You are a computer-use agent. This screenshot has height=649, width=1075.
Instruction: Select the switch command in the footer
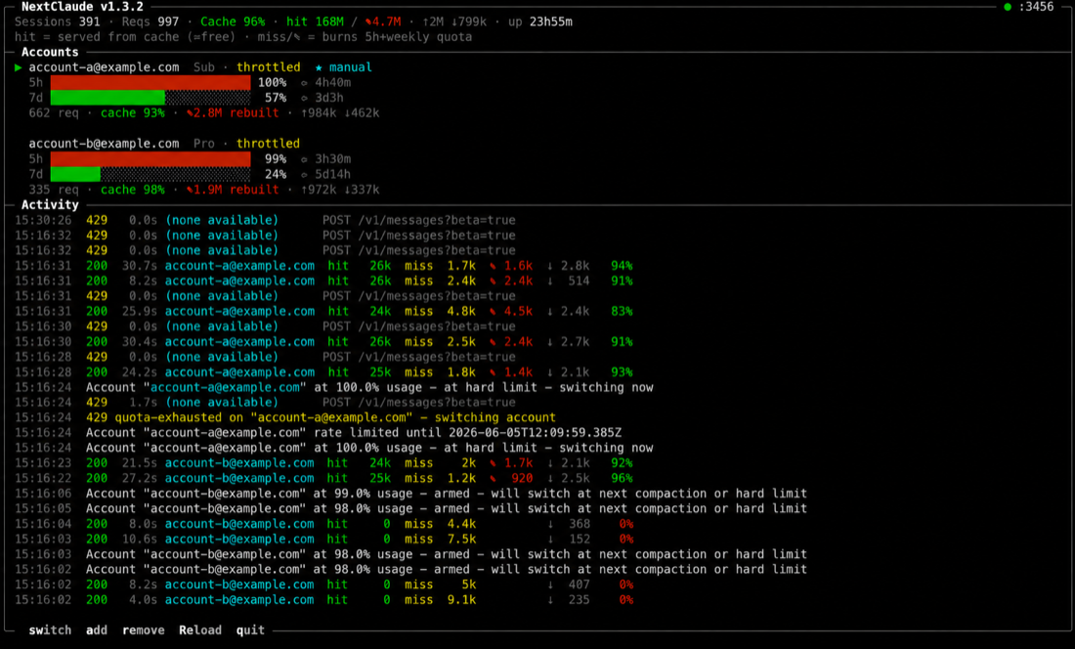pos(50,630)
